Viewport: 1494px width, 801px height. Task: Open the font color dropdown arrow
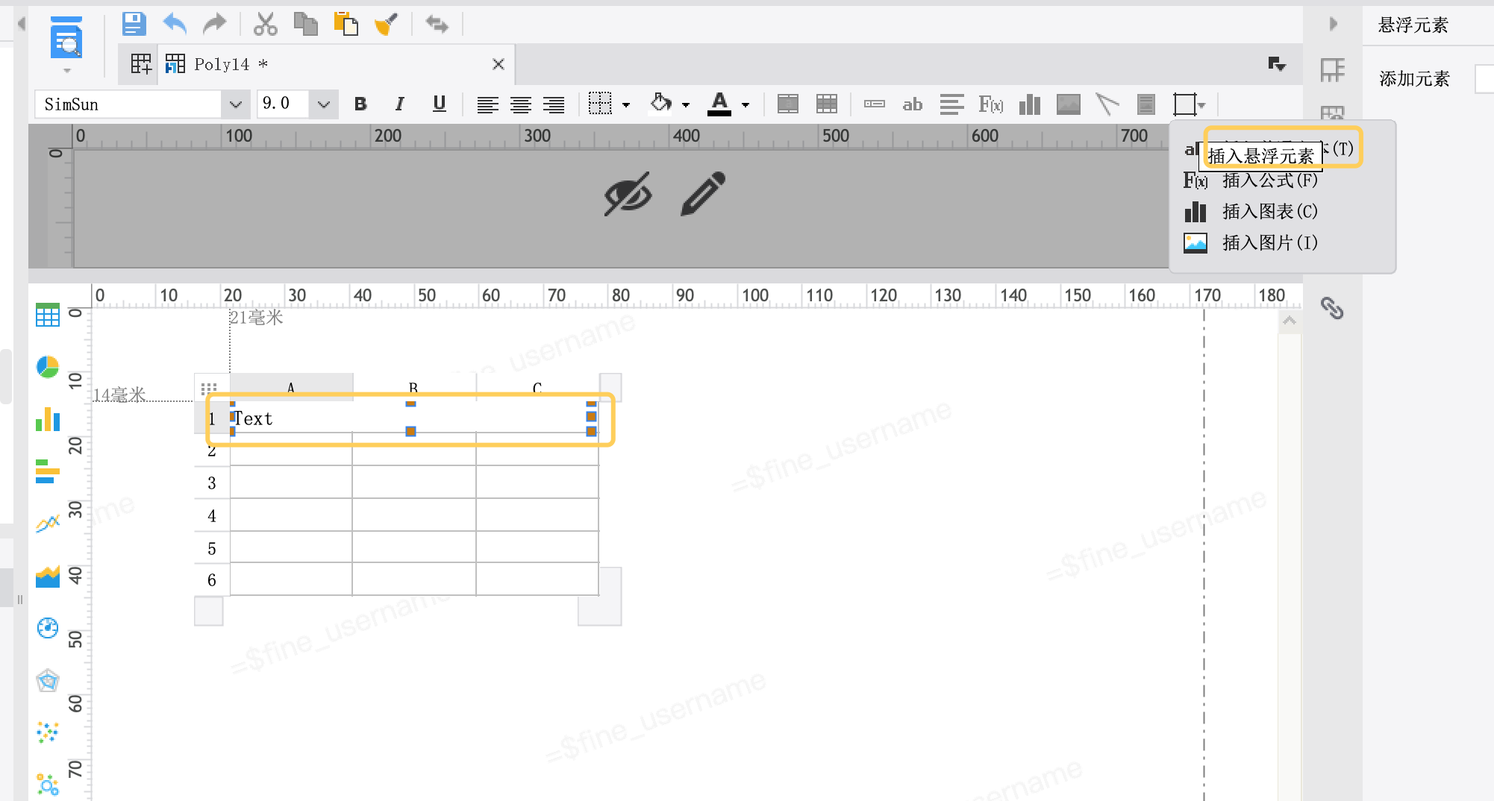(746, 105)
